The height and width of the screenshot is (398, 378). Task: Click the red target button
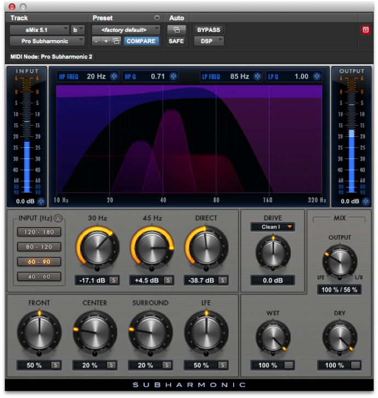click(x=365, y=30)
